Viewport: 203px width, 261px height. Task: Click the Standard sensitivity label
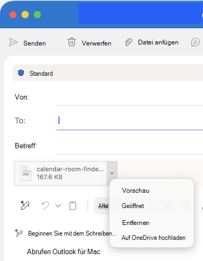click(x=41, y=74)
